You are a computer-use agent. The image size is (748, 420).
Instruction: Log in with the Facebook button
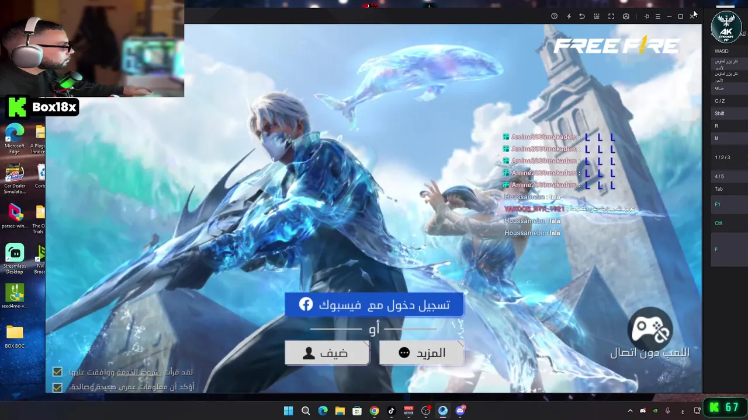(x=374, y=305)
